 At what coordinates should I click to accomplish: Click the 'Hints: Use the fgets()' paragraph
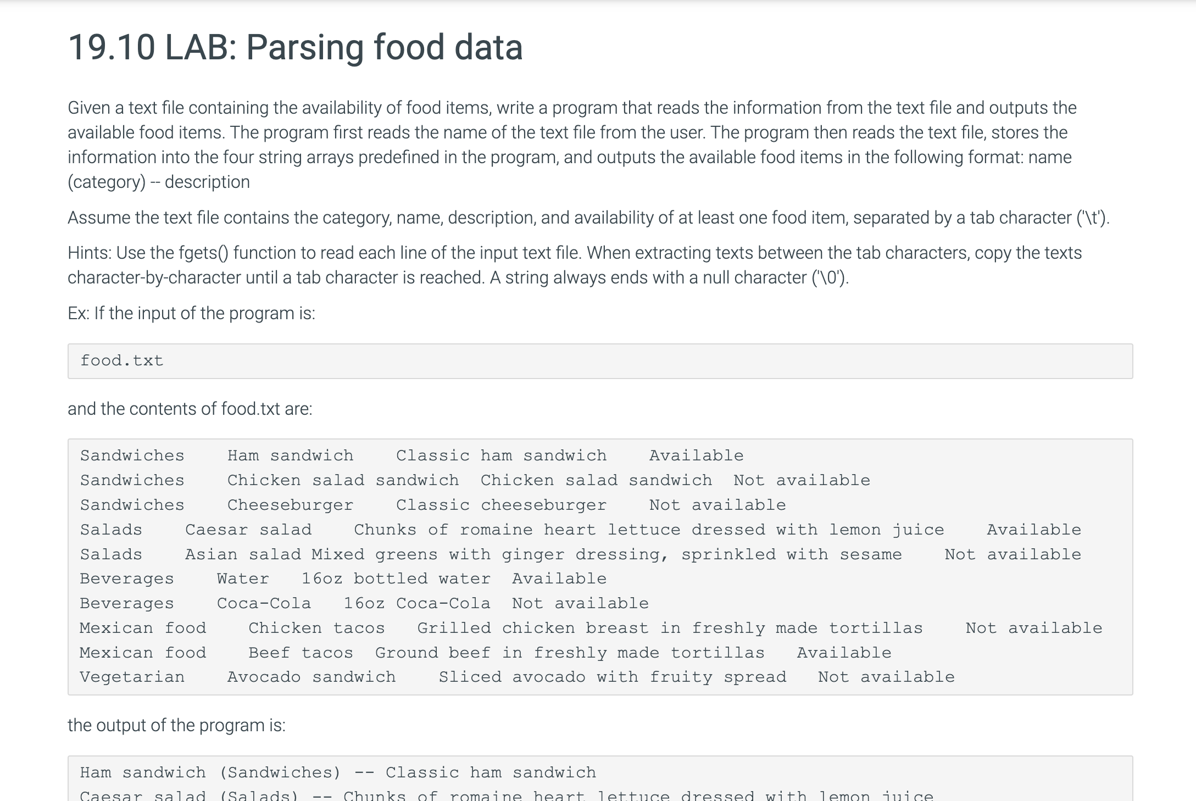point(575,265)
